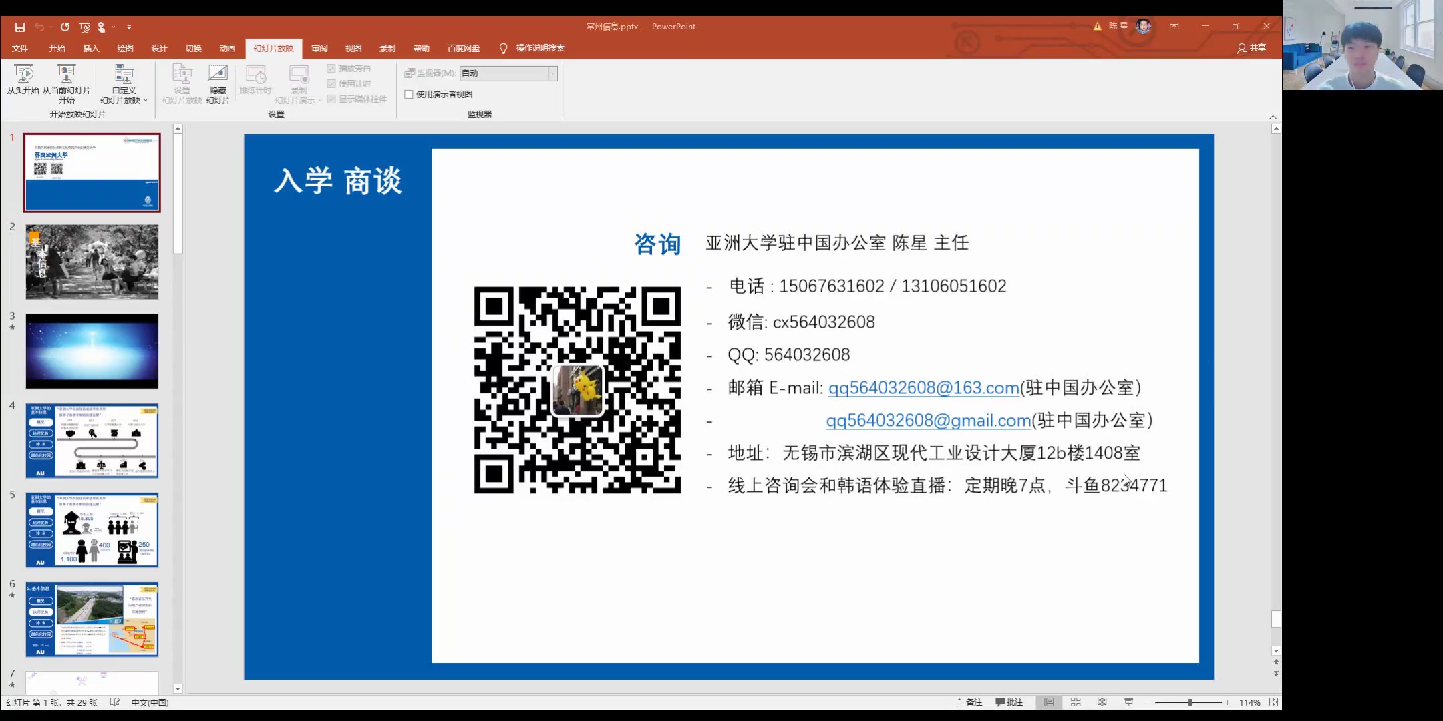The height and width of the screenshot is (721, 1443).
Task: Toggle the Notes pane (备注)
Action: [969, 702]
